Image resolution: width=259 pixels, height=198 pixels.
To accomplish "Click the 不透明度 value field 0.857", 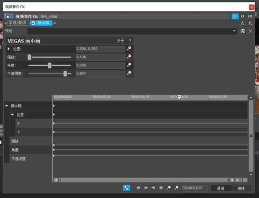I will pyautogui.click(x=100, y=74).
